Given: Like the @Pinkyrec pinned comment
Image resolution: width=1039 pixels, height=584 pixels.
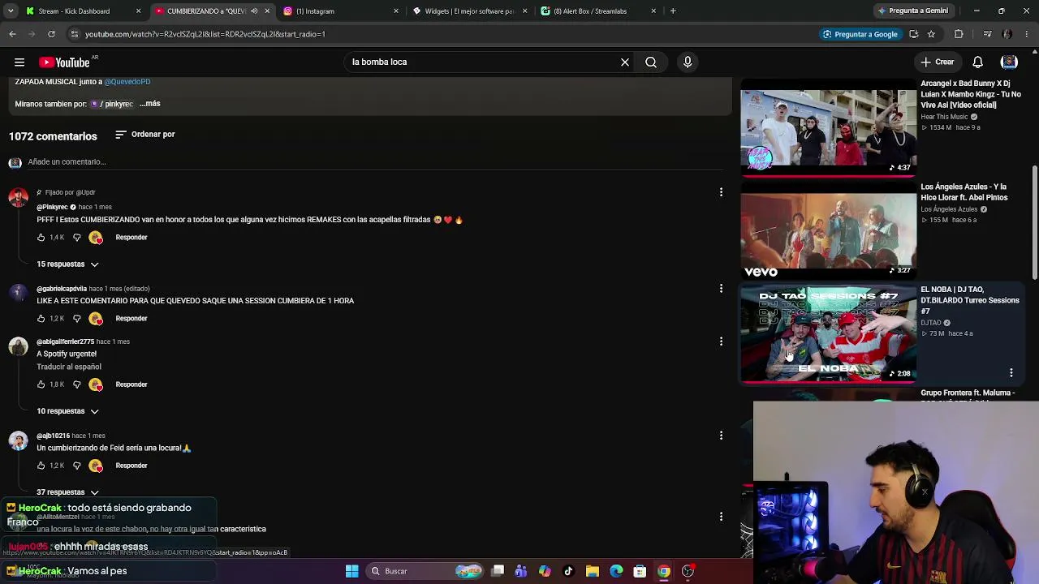Looking at the screenshot, I should 41,238.
